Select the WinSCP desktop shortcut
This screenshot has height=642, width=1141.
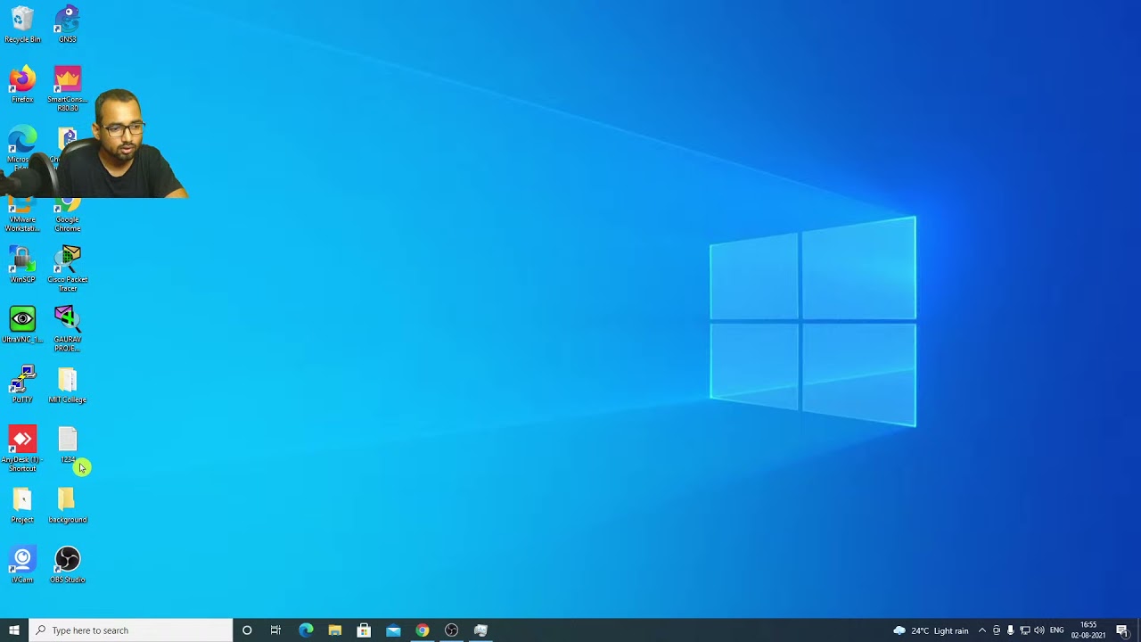pos(22,265)
